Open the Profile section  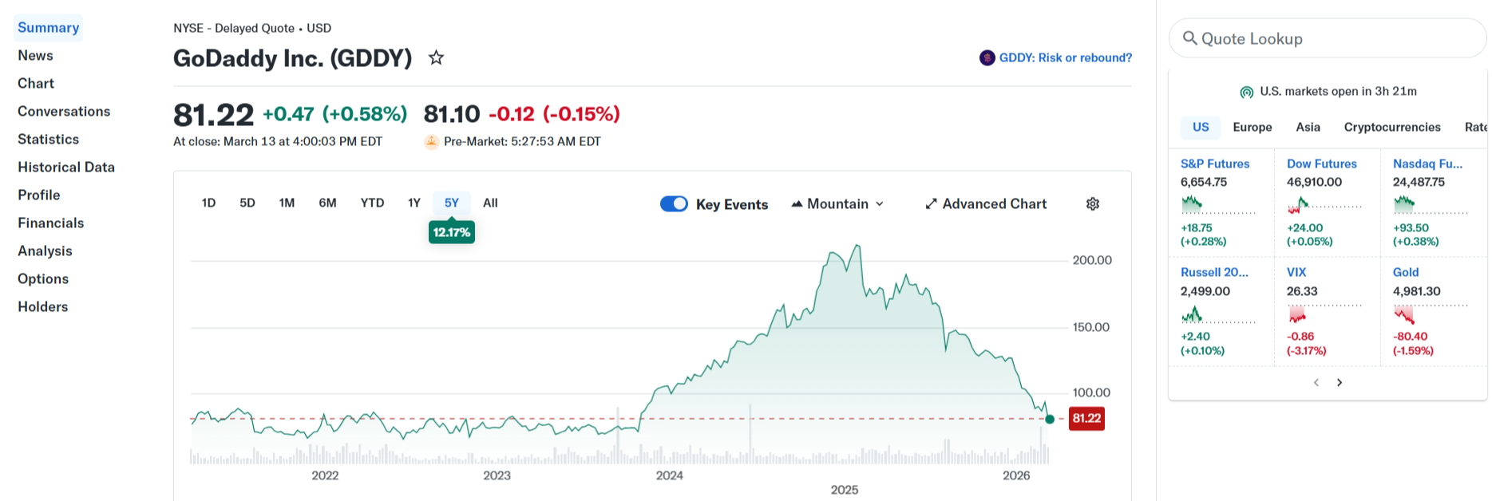(39, 195)
